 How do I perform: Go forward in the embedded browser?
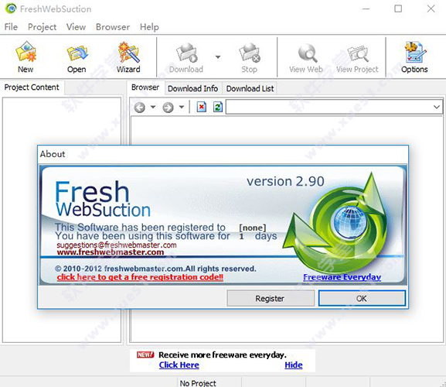(x=168, y=108)
